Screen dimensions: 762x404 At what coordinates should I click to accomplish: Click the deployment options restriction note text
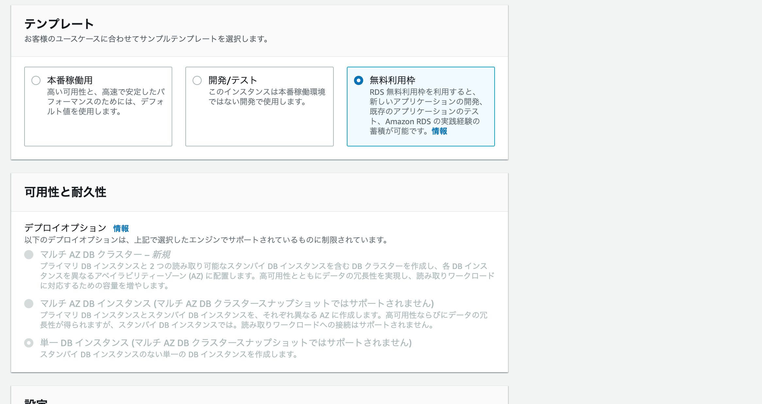[206, 240]
